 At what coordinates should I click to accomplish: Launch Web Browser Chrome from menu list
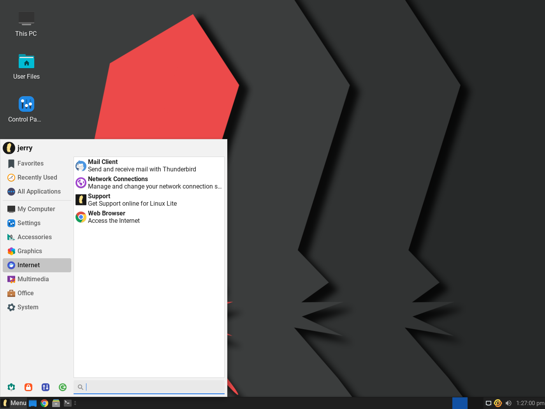point(149,217)
